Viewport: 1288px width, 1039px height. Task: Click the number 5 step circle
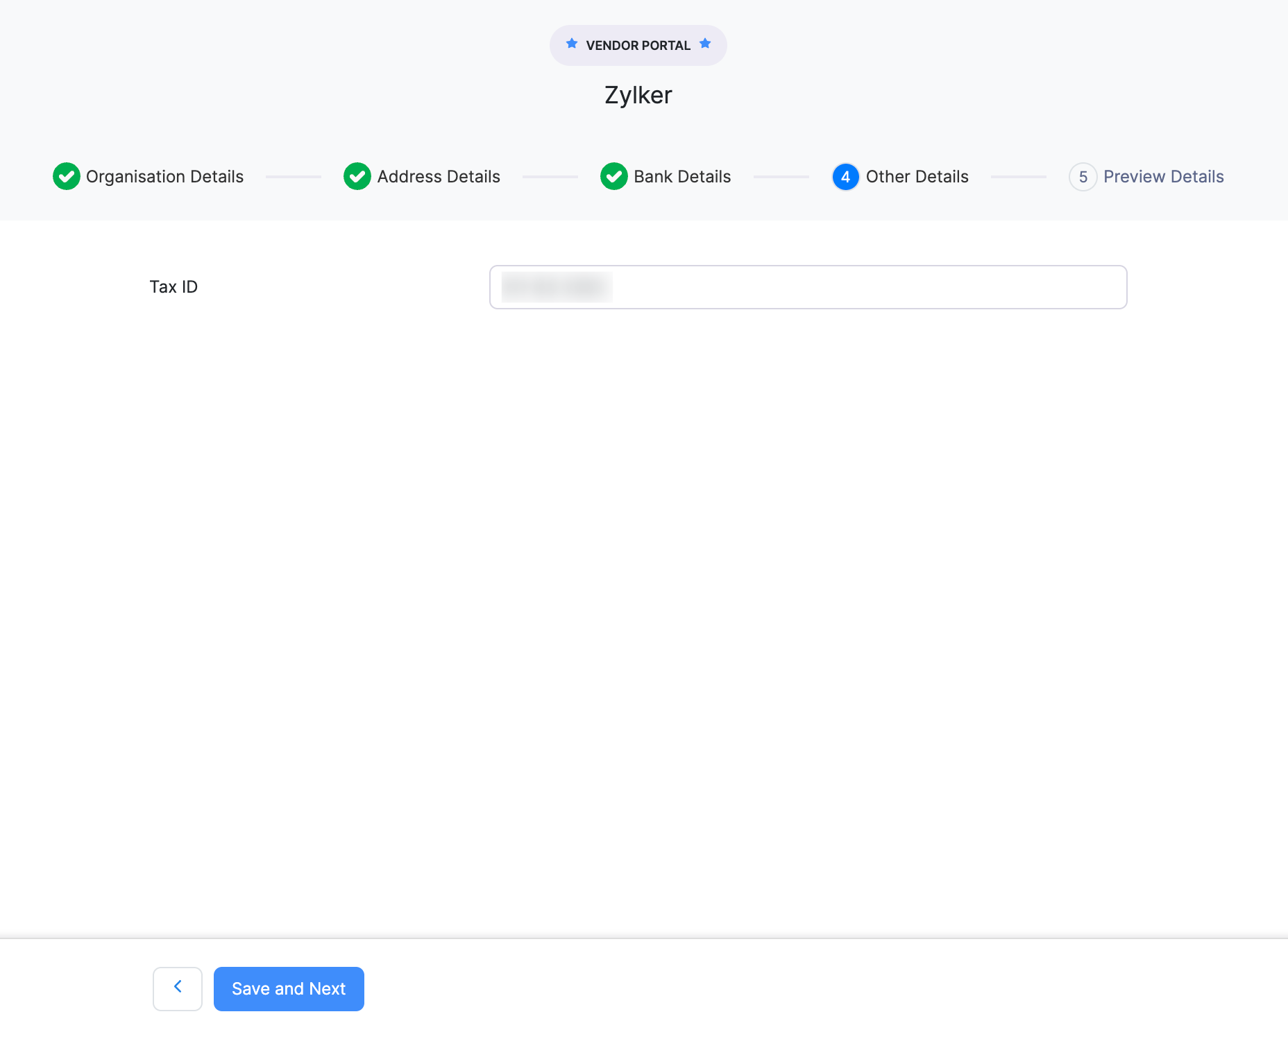[1083, 176]
